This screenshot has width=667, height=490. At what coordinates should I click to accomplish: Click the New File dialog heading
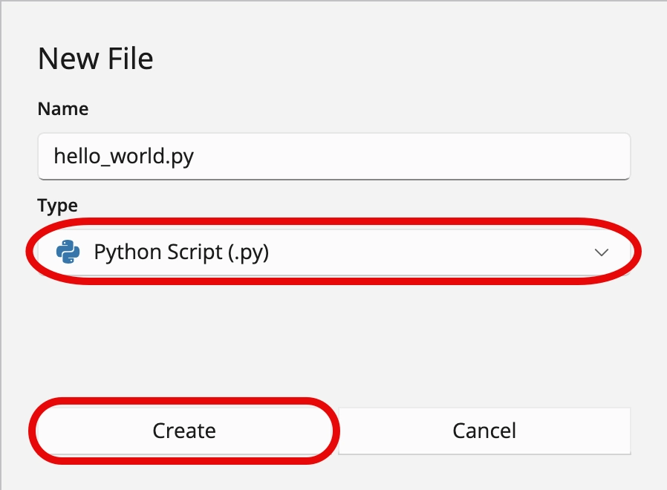(96, 59)
